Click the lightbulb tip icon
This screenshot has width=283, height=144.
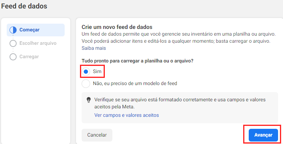coord(89,100)
